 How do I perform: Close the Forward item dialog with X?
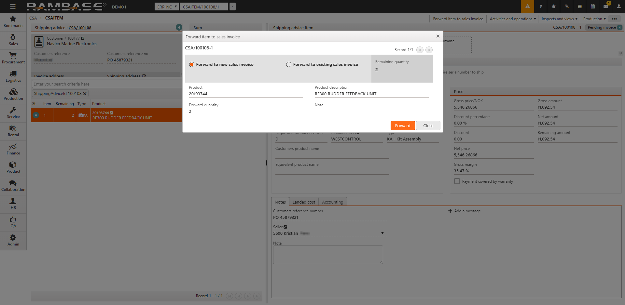click(x=438, y=36)
